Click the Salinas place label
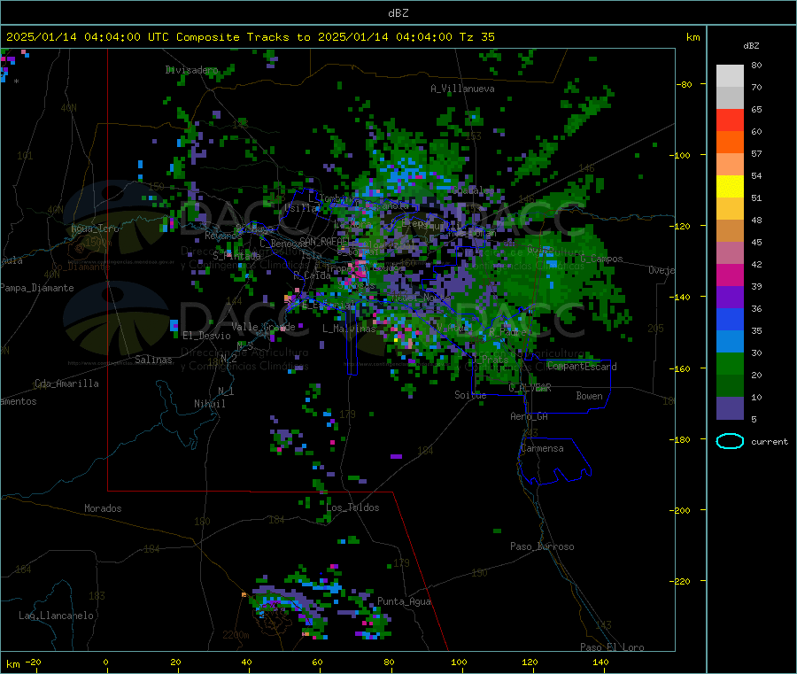 153,360
